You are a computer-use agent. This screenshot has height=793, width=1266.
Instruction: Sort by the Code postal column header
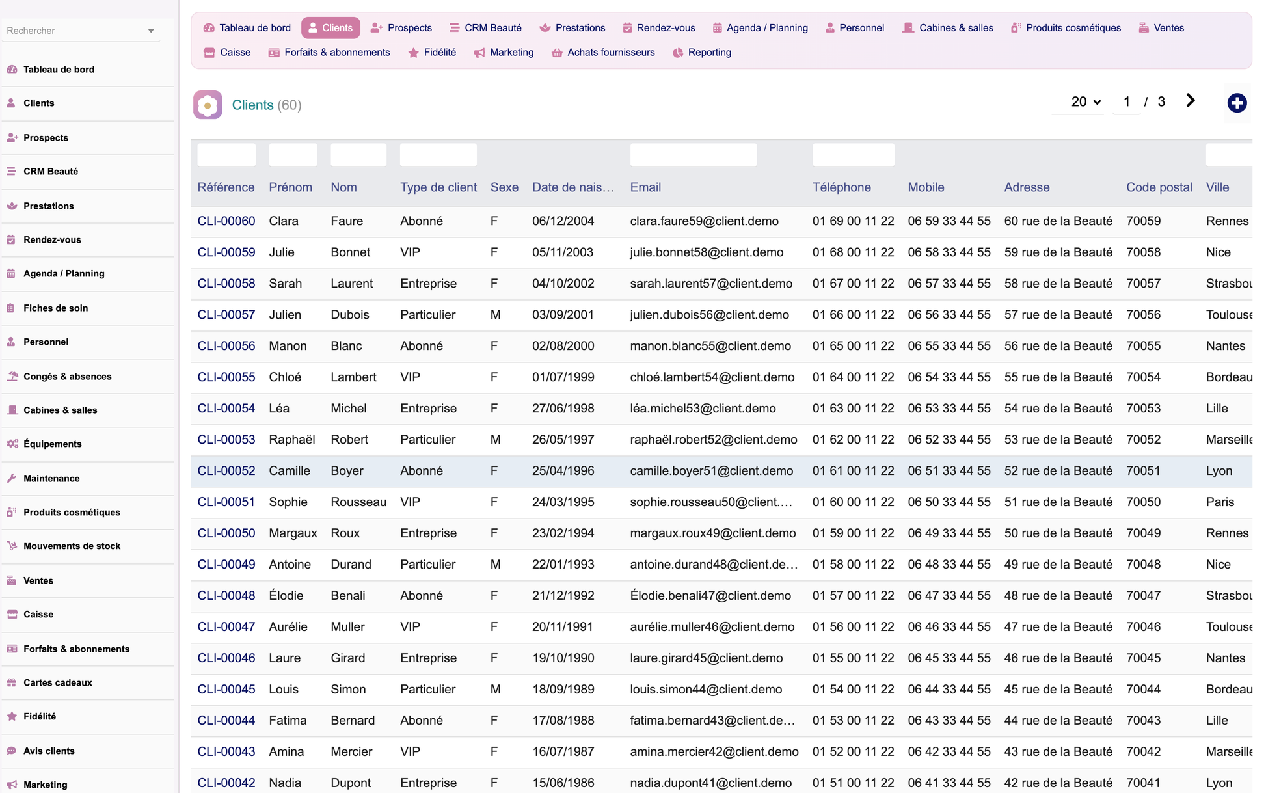[1159, 187]
